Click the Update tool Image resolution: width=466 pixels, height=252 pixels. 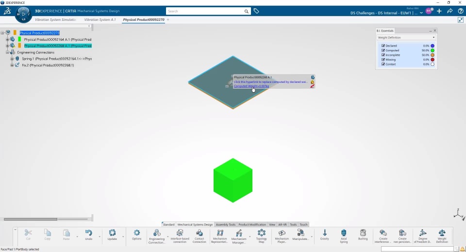[112, 235]
